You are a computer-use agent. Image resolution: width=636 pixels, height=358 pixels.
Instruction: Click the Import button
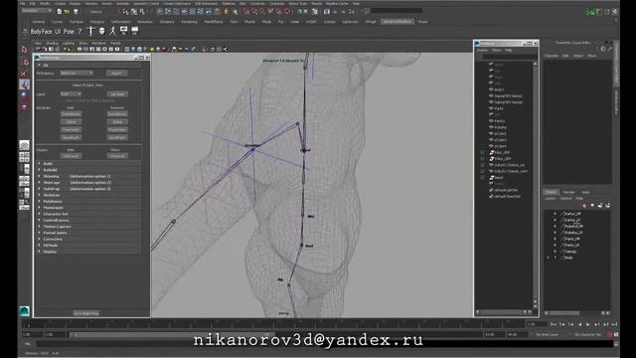[117, 73]
